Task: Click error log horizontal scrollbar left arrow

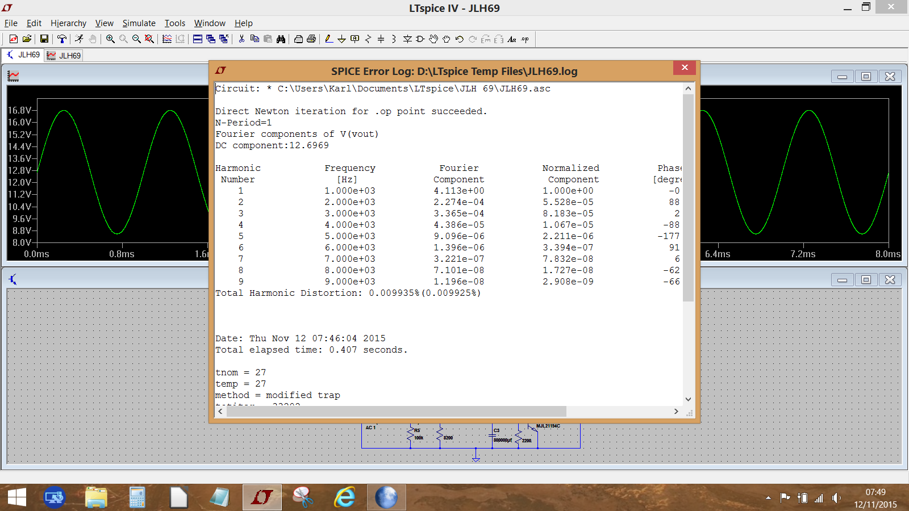Action: click(220, 411)
